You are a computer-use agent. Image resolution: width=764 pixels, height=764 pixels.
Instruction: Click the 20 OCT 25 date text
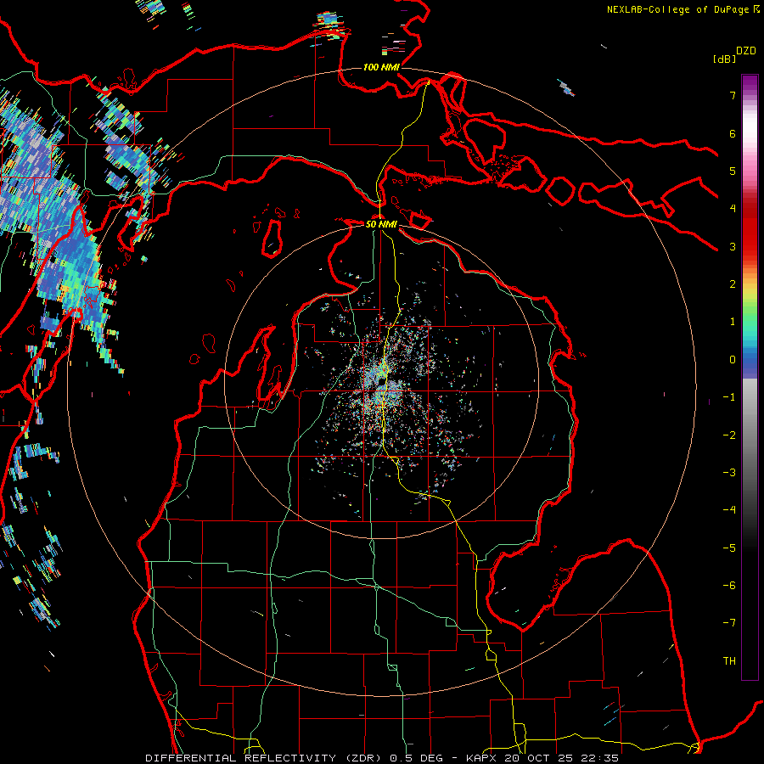click(539, 758)
